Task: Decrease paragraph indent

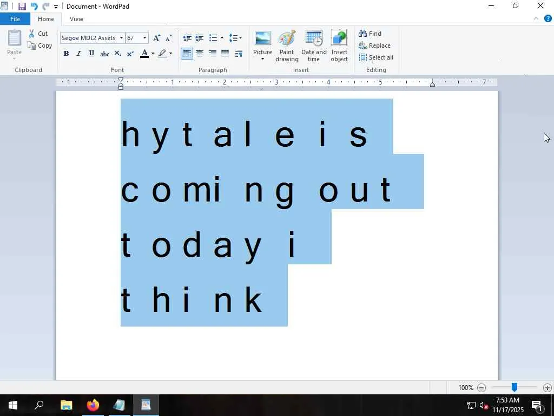Action: pos(187,37)
